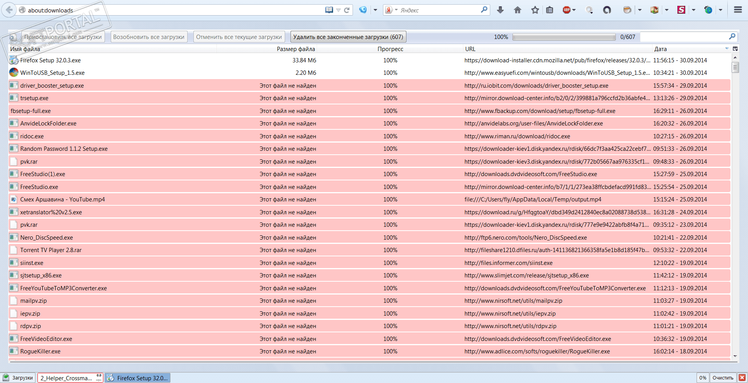Viewport: 748px width, 383px height.
Task: Select the Random Password 1.1.2 Setup.exe row
Action: coord(369,149)
